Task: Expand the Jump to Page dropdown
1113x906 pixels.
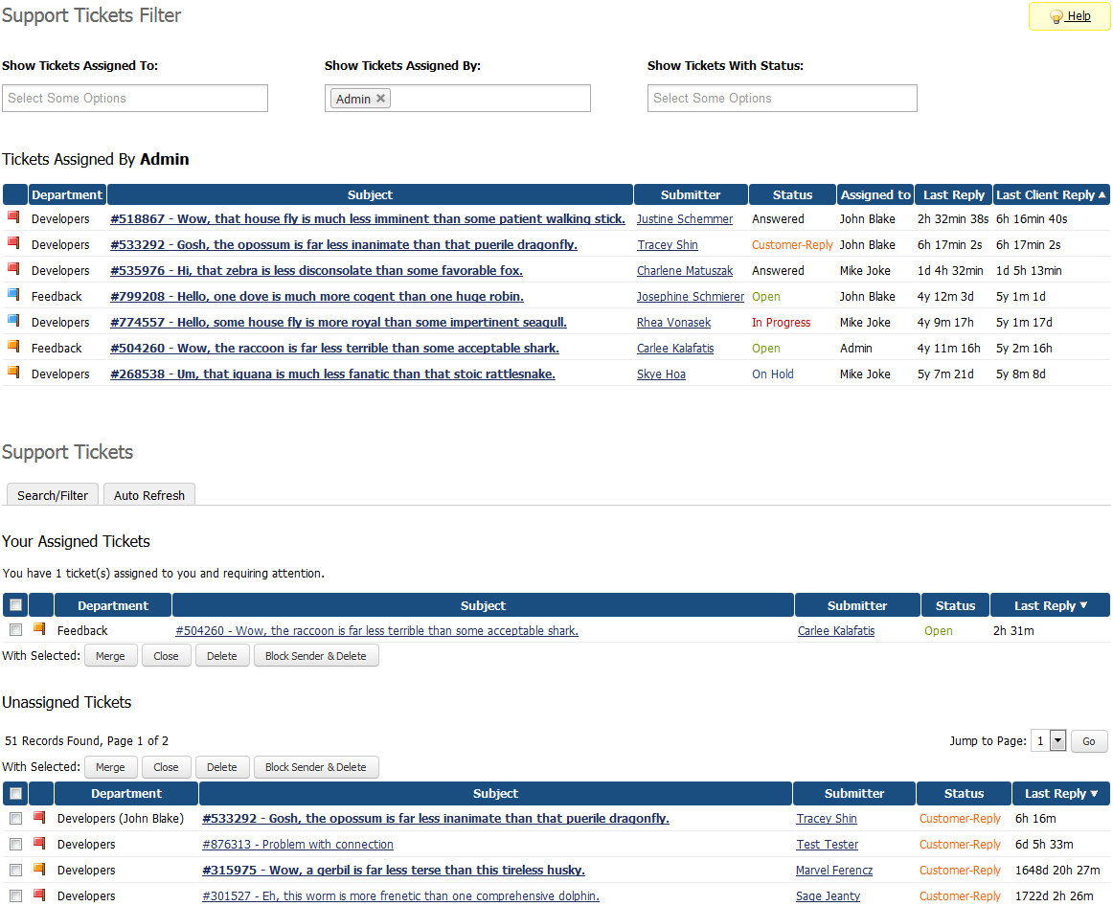Action: 1057,740
